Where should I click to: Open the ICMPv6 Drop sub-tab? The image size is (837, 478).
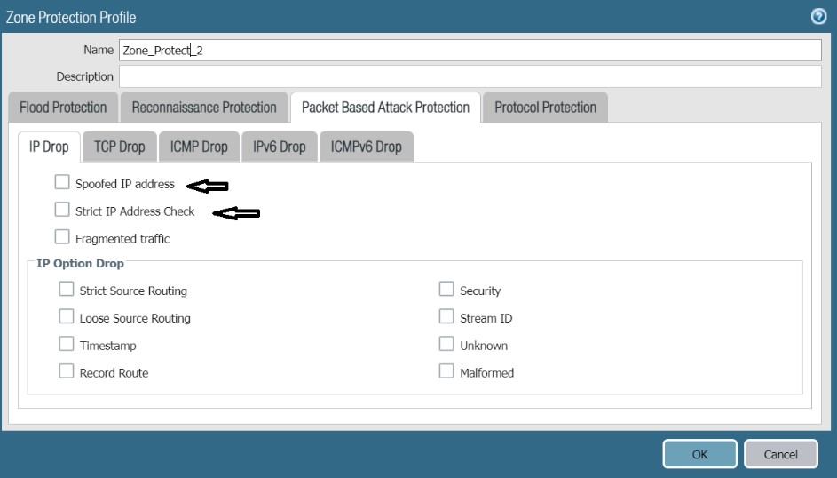tap(366, 147)
